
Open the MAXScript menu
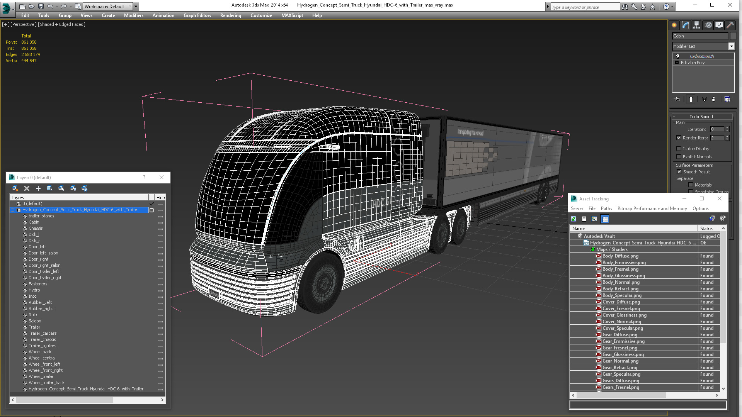292,15
